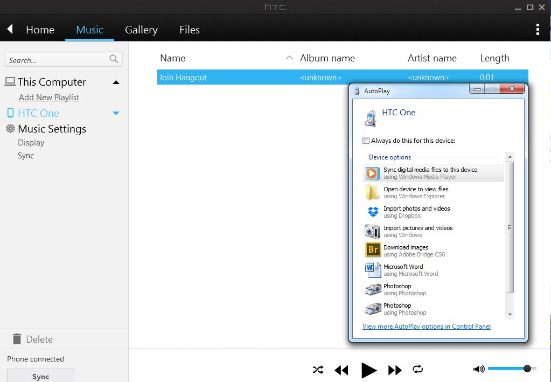
Task: Click the HTC One device icon in AutoPlay
Action: pos(371,118)
